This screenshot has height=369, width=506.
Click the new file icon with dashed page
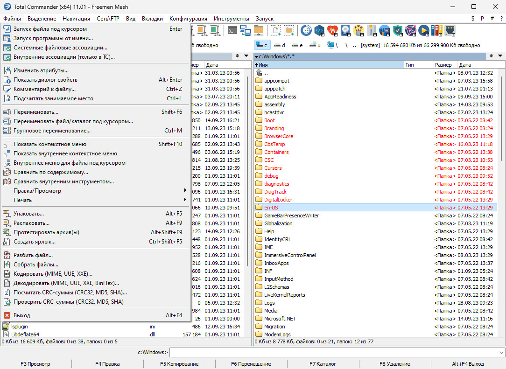(276, 31)
